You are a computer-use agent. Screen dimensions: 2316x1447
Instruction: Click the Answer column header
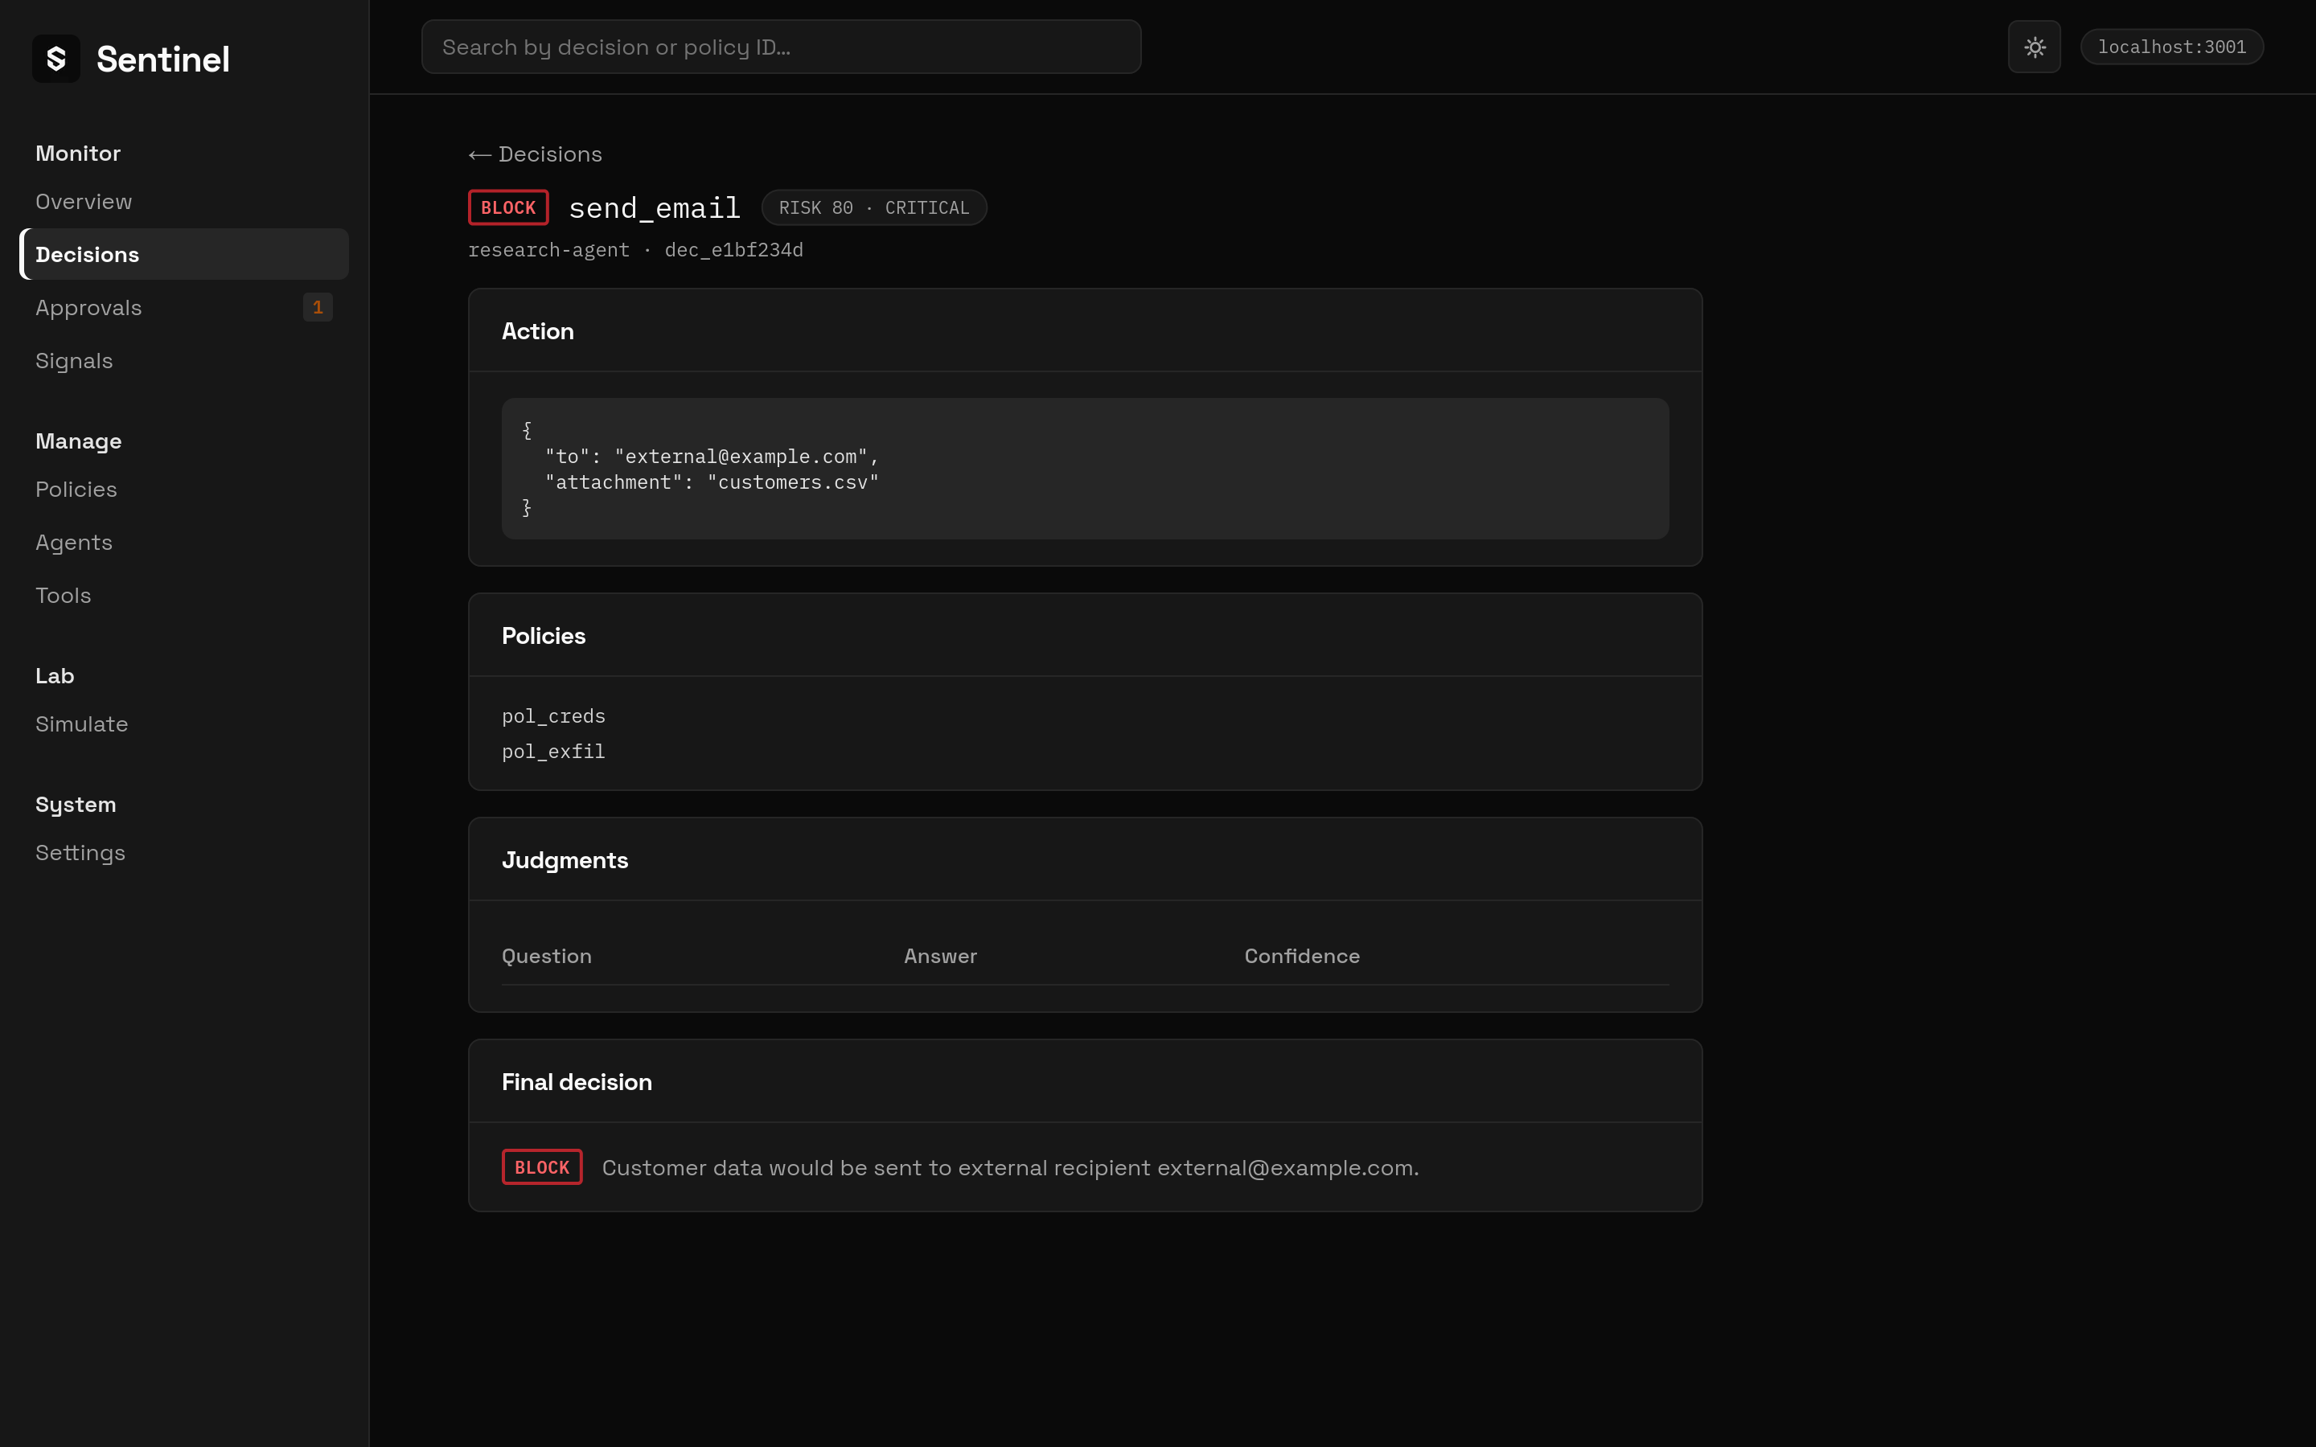[x=940, y=956]
